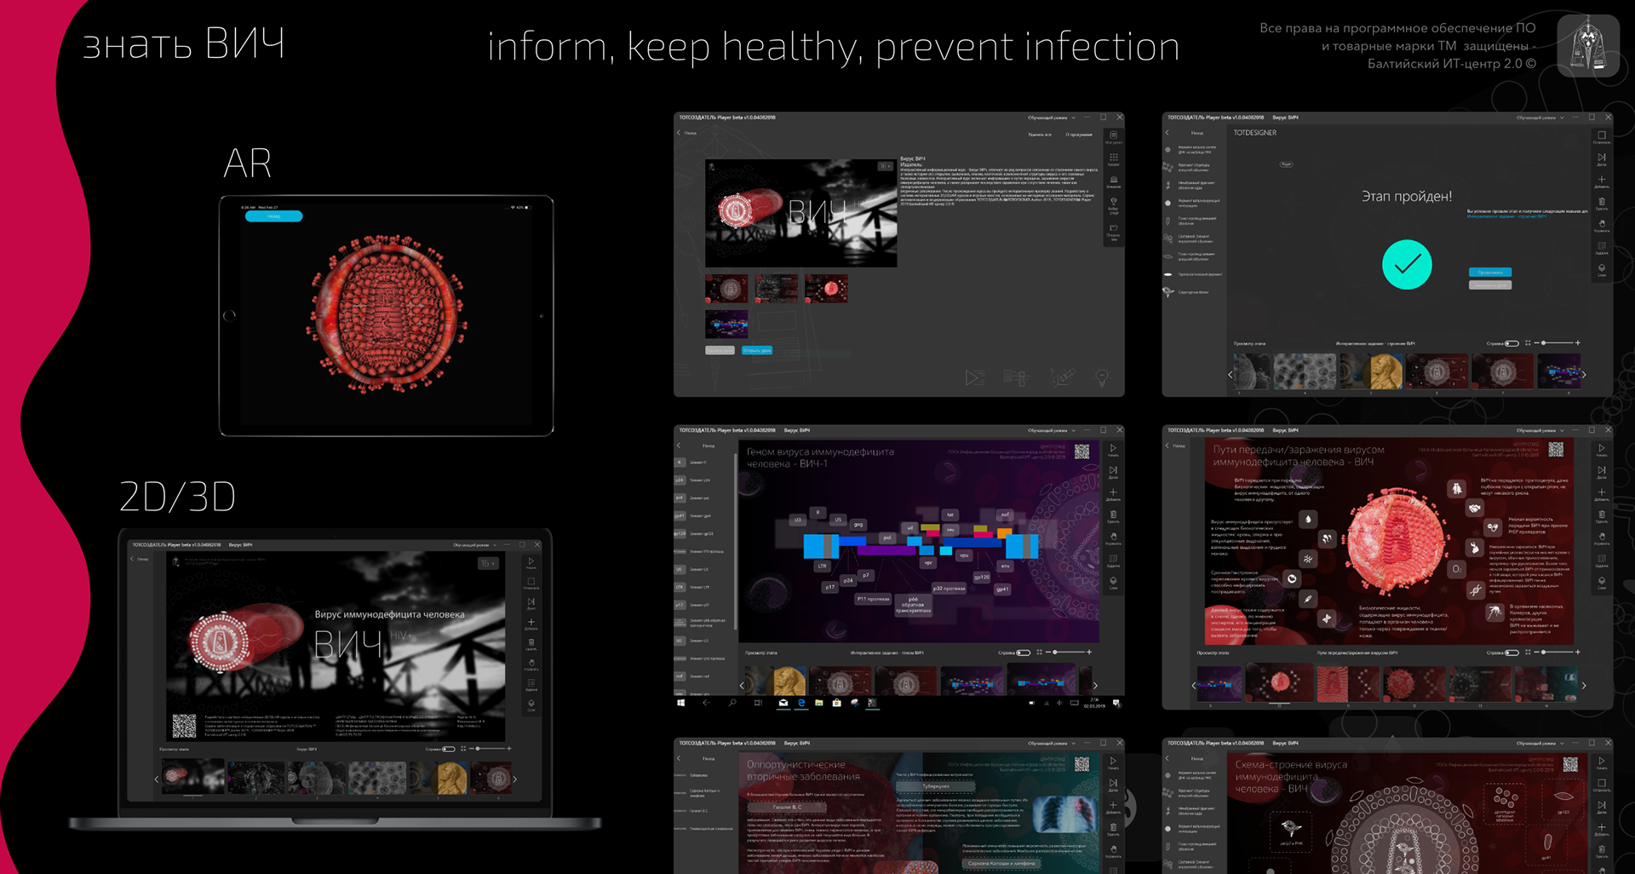Select Nobel medal thumbnail in Этап пройден window

pos(1372,372)
